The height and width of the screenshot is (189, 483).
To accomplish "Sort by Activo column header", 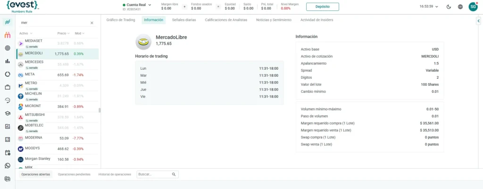I will (x=26, y=33).
